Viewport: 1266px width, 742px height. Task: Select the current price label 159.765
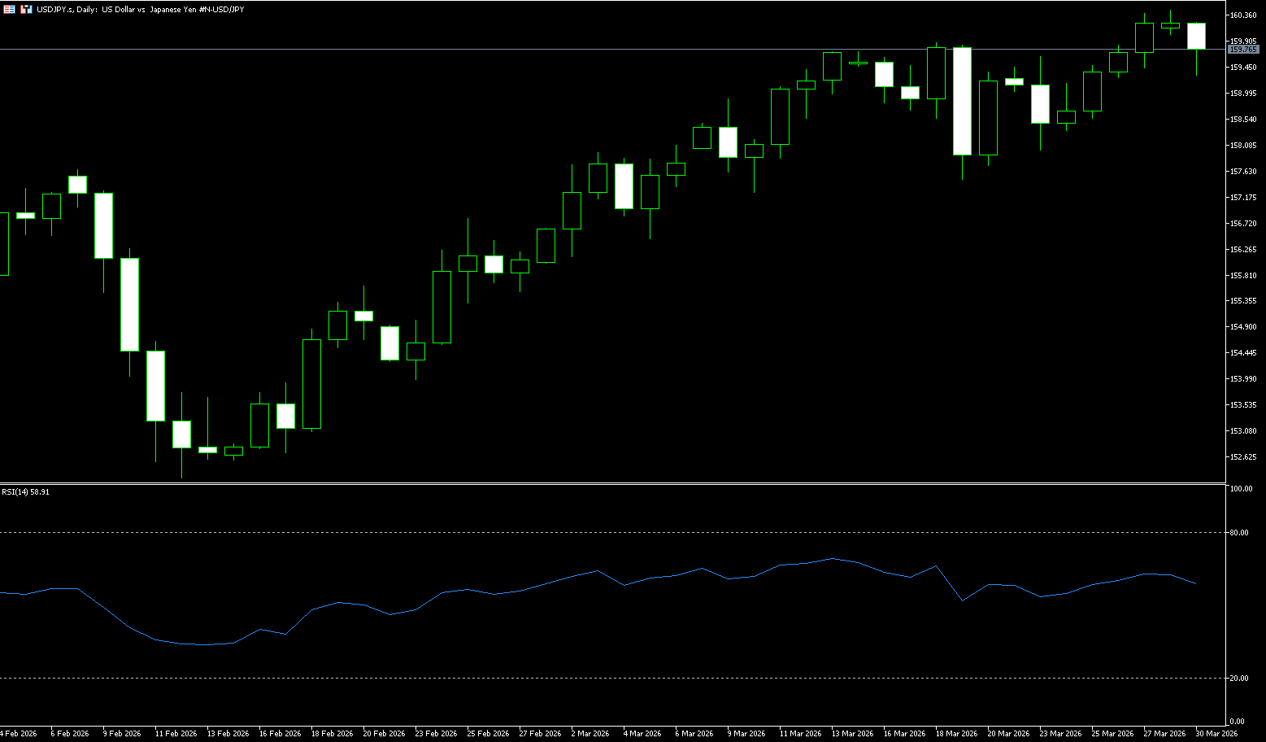tap(1243, 50)
